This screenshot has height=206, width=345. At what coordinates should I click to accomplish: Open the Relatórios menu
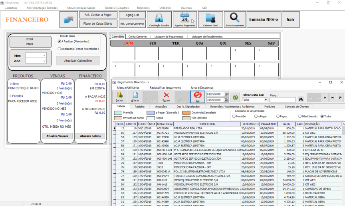click(x=143, y=8)
